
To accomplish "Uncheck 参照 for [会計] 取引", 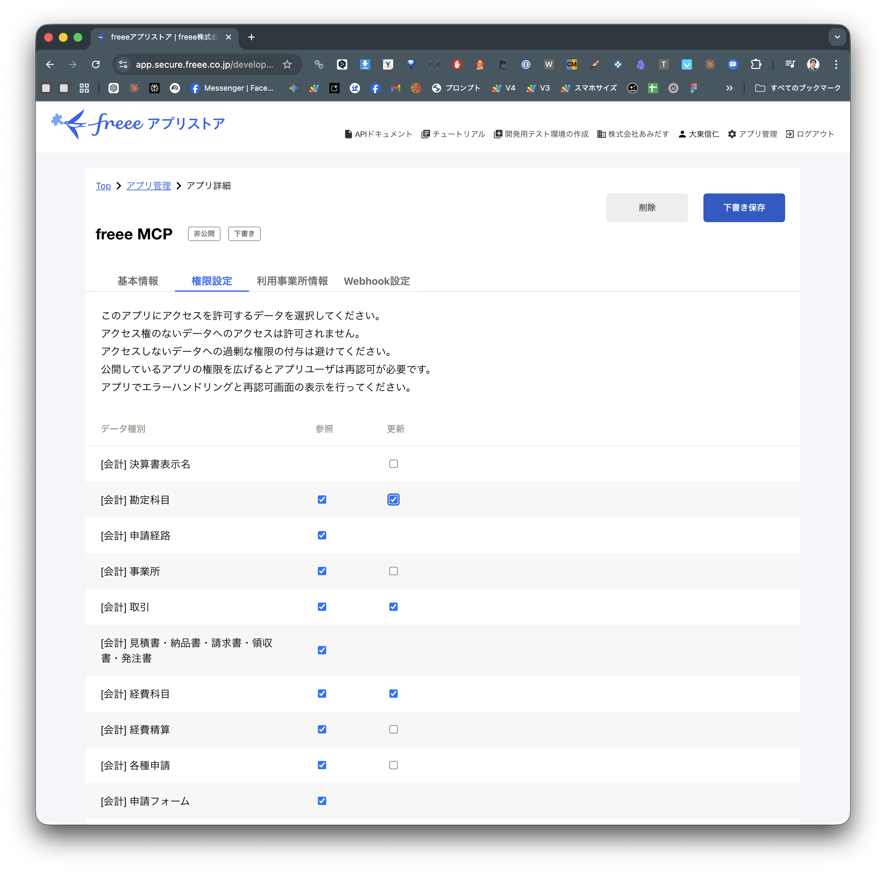I will (322, 607).
